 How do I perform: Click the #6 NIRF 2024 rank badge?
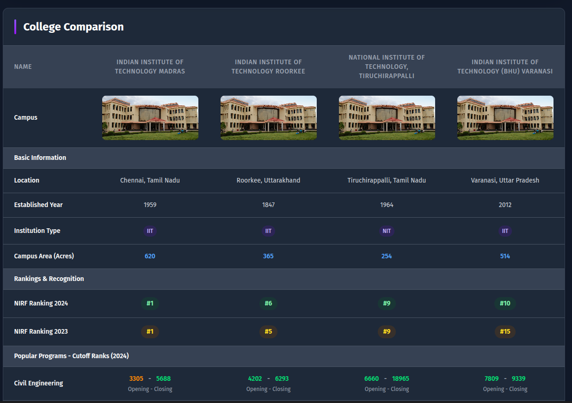[x=268, y=303]
